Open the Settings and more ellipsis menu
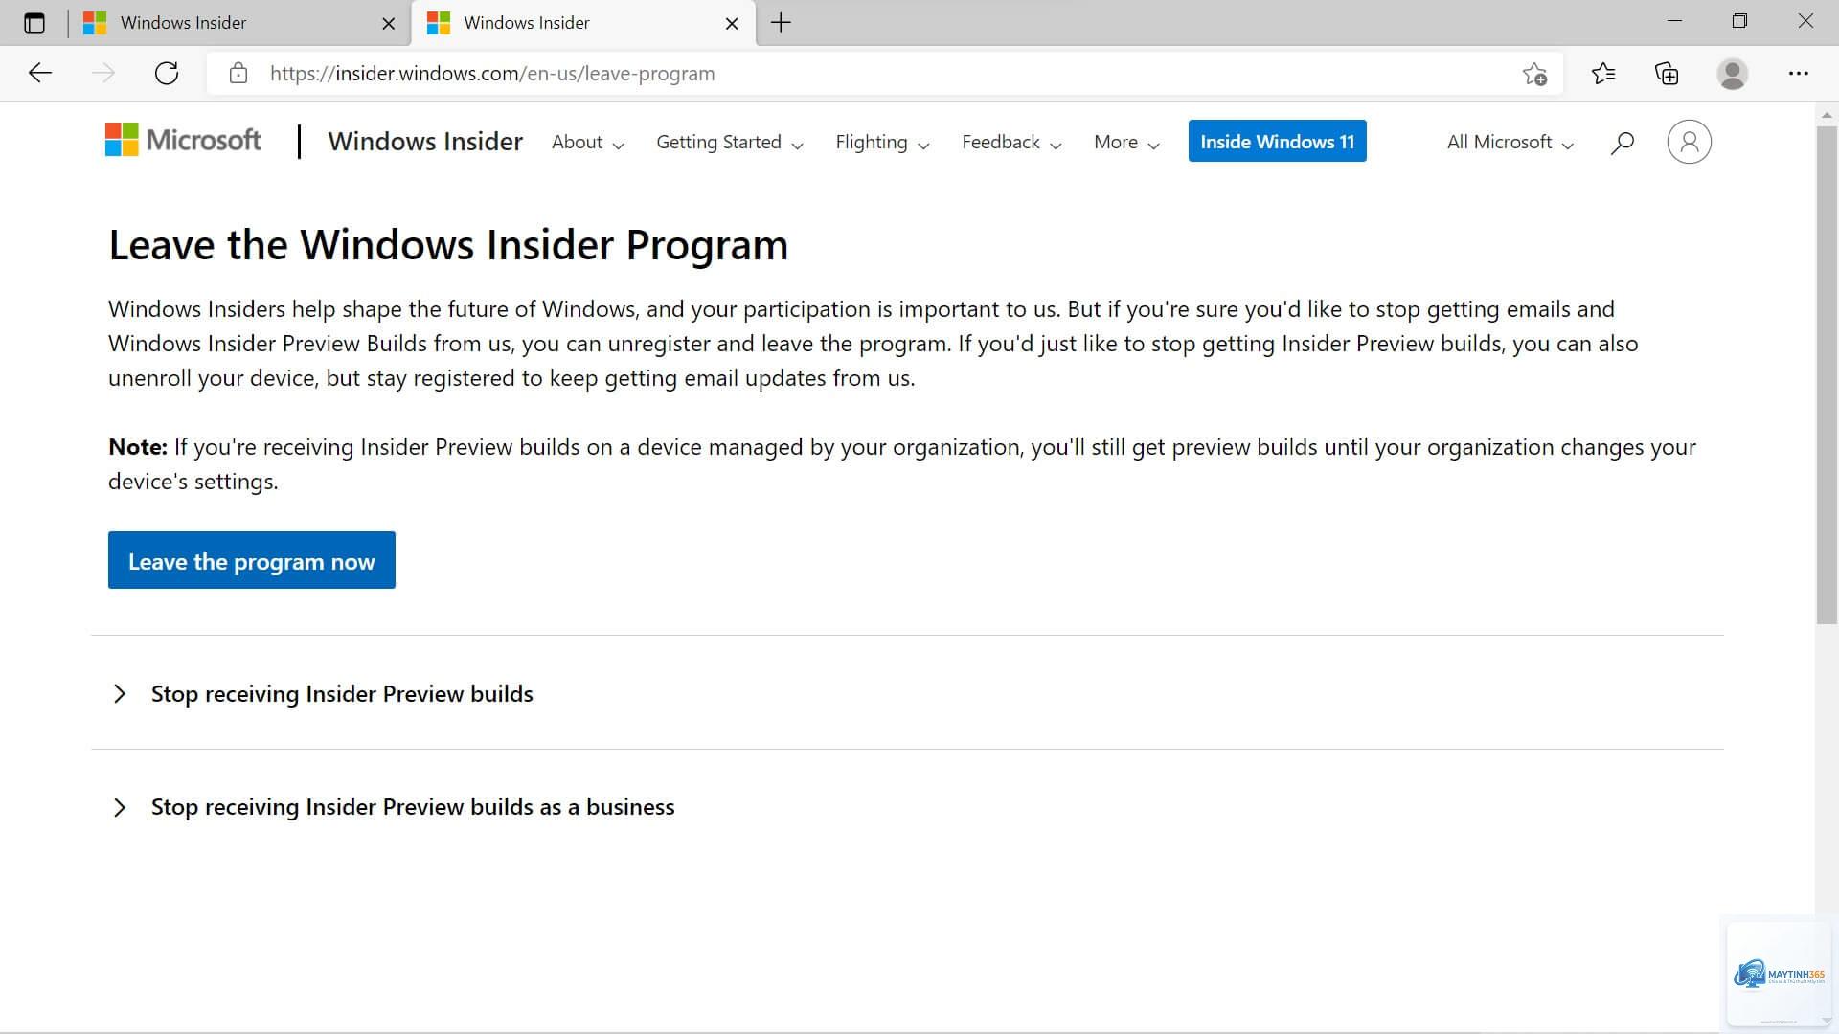This screenshot has width=1839, height=1034. click(x=1799, y=74)
